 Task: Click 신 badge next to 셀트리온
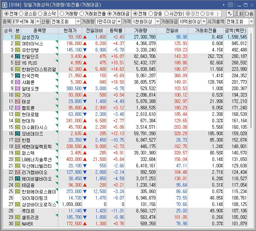click(x=18, y=217)
